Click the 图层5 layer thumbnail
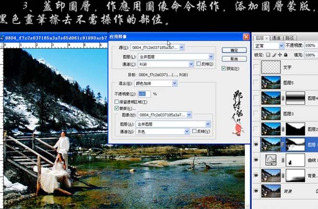This screenshot has height=209, width=318. coord(272,82)
